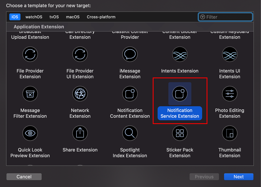Image resolution: width=261 pixels, height=187 pixels.
Task: Choose the Intents UI Extension icon
Action: [229, 54]
